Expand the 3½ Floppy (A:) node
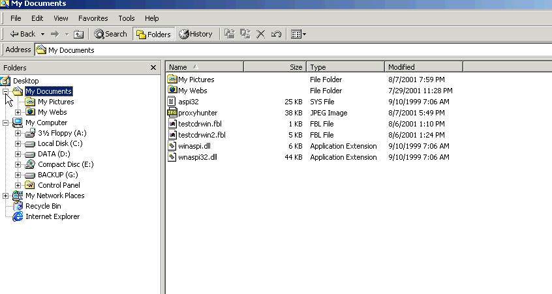Viewport: 552px width, 294px height. [x=18, y=133]
